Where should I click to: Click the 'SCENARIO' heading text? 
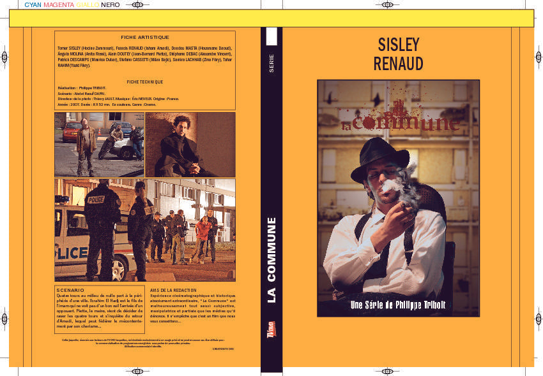click(71, 290)
